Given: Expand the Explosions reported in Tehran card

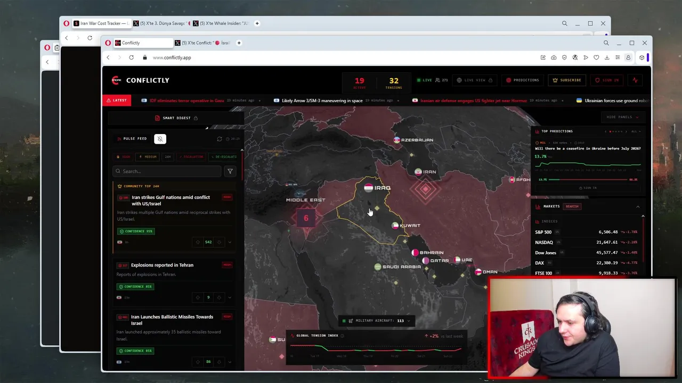Looking at the screenshot, I should pyautogui.click(x=230, y=297).
